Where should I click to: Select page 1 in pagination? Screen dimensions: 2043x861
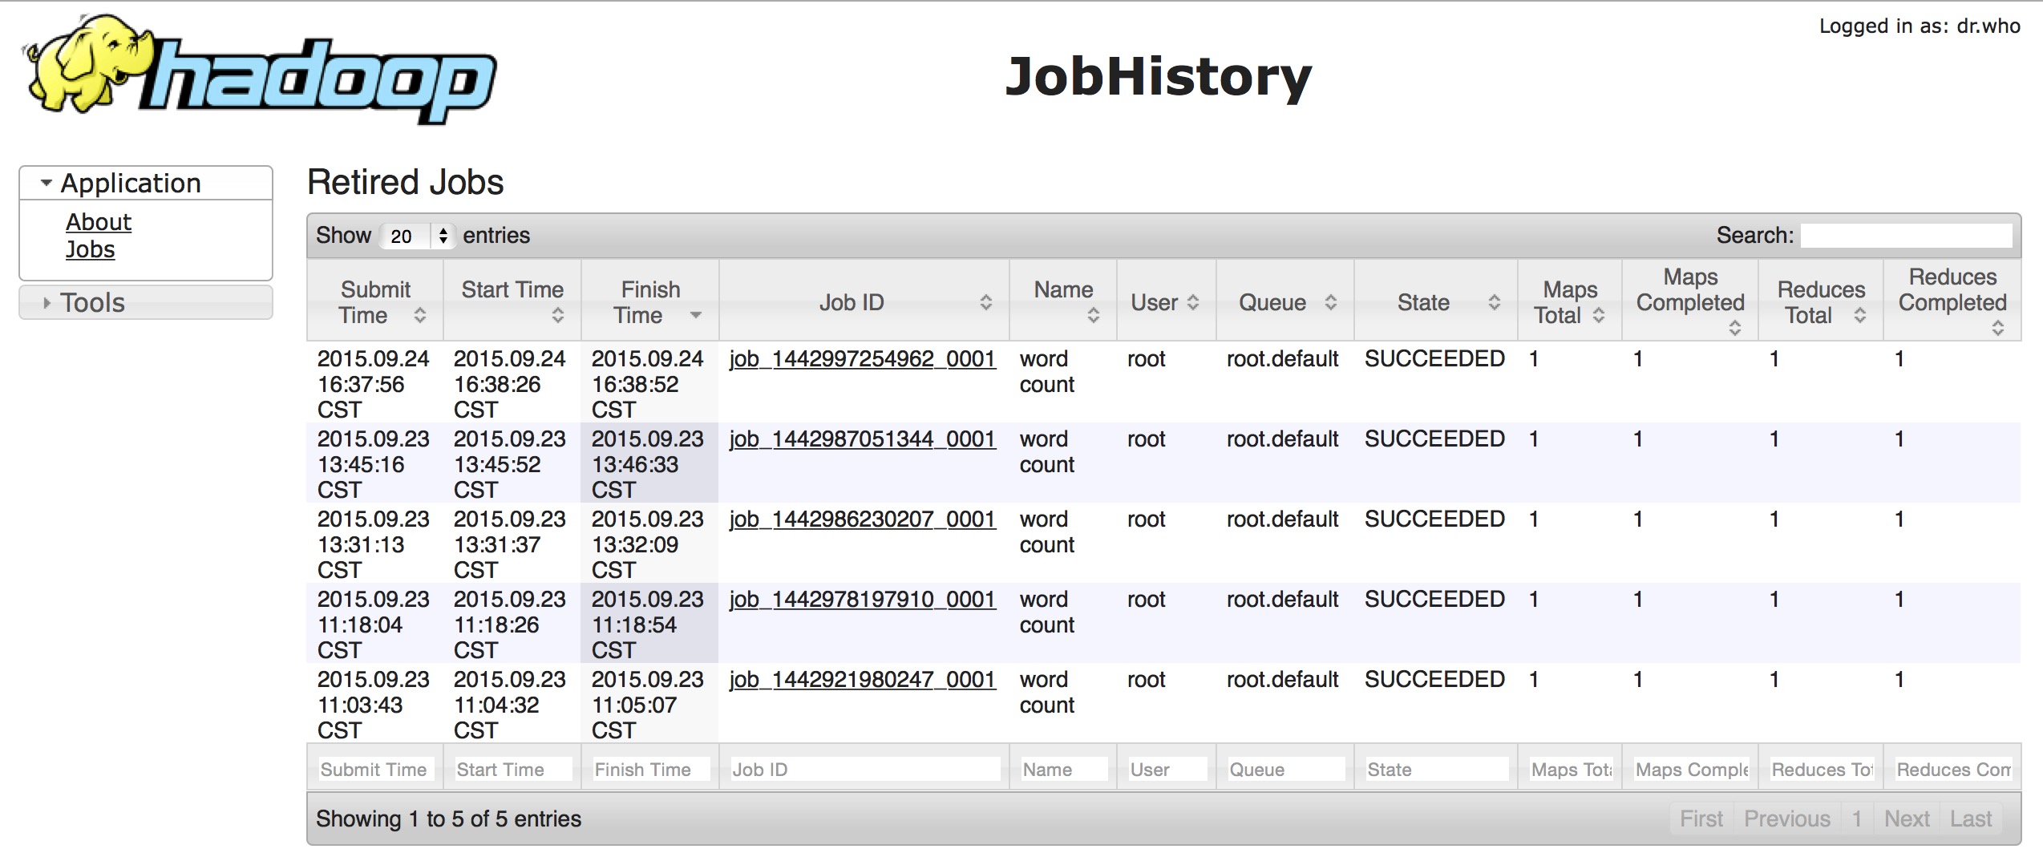1857,819
